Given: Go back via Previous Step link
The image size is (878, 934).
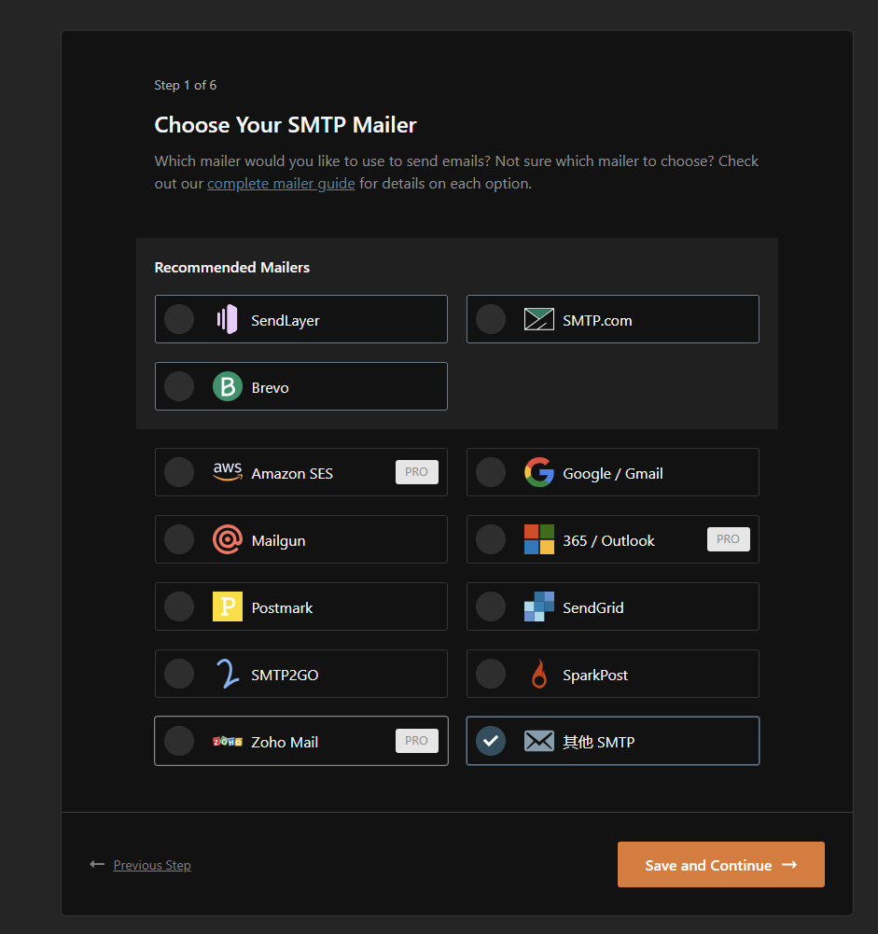Looking at the screenshot, I should (152, 866).
